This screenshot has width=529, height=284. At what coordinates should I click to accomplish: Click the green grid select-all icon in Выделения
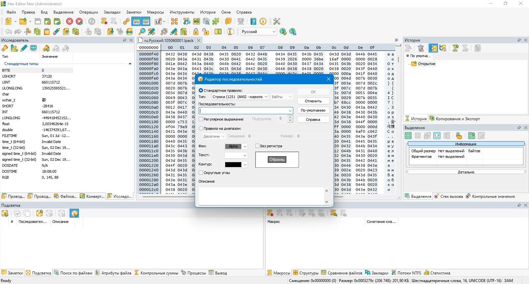(408, 136)
